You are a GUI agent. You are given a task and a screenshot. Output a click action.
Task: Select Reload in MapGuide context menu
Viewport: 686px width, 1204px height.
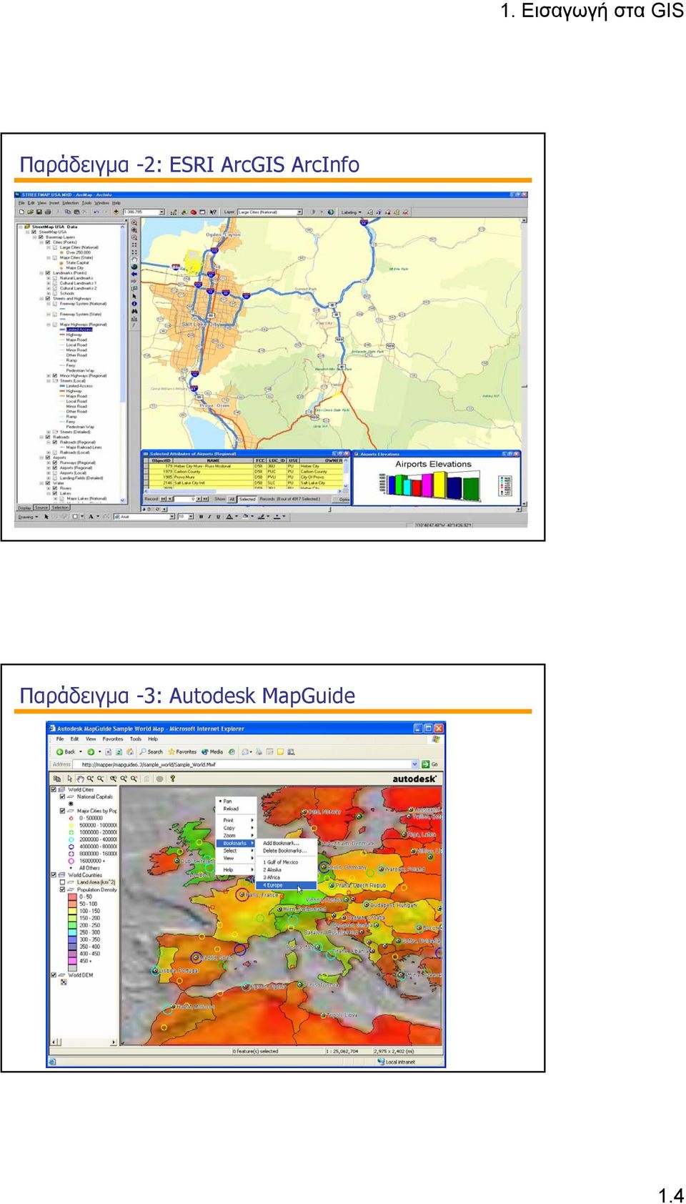[x=231, y=809]
